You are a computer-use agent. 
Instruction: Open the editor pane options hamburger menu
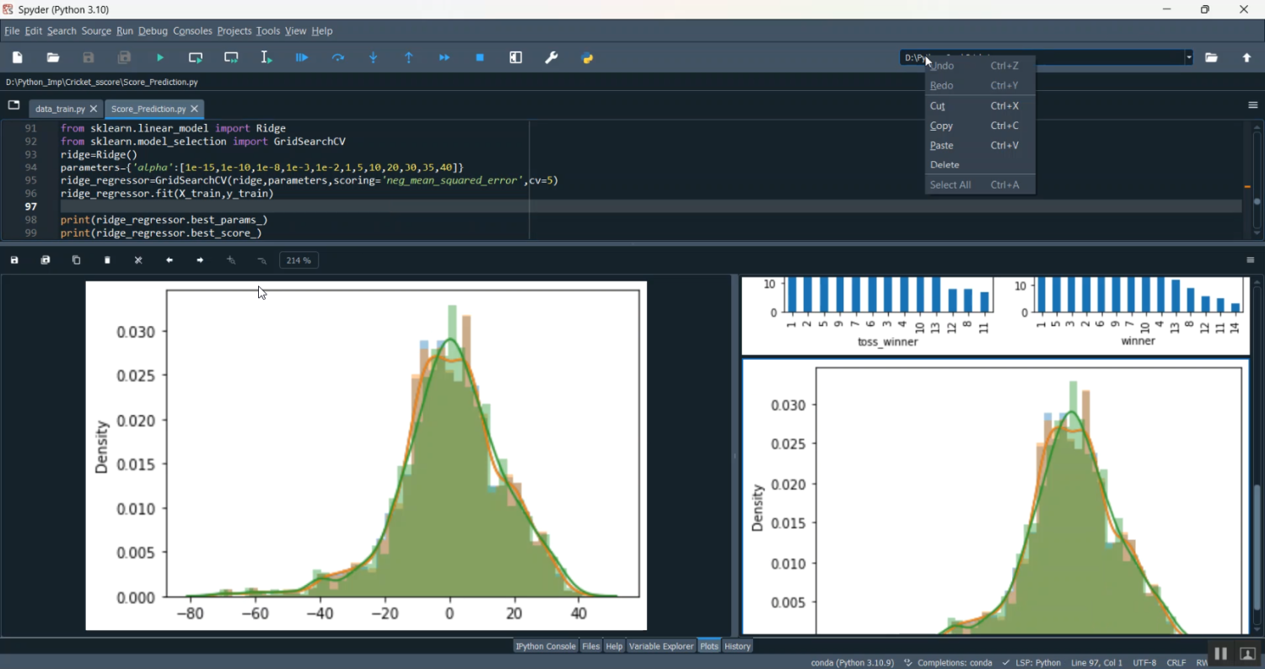pyautogui.click(x=1252, y=105)
